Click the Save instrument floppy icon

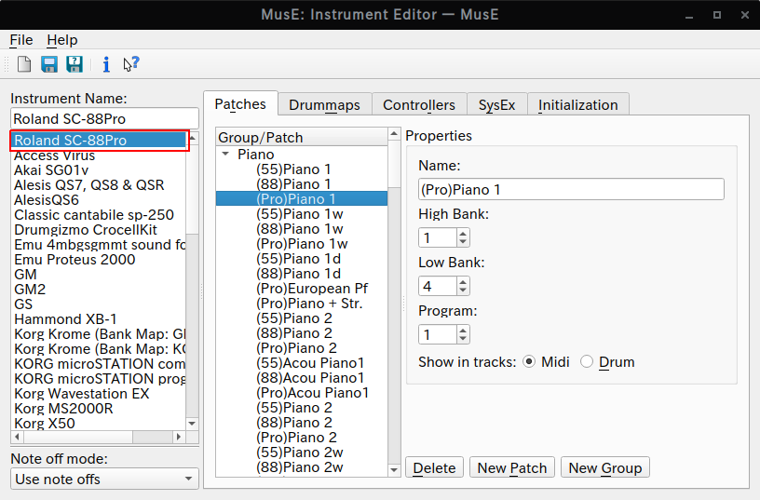(x=49, y=64)
